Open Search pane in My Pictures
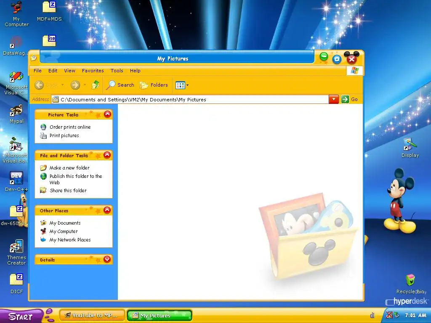The height and width of the screenshot is (323, 431). [x=120, y=85]
